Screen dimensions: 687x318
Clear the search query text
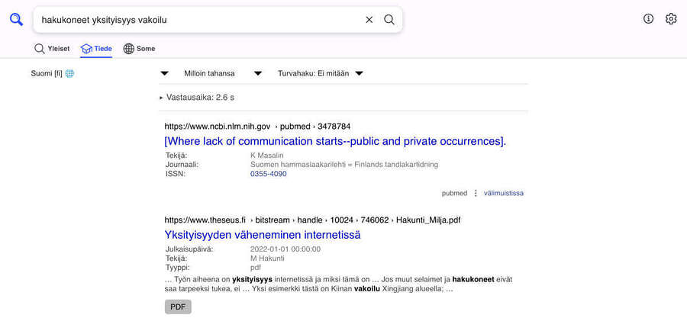click(369, 20)
